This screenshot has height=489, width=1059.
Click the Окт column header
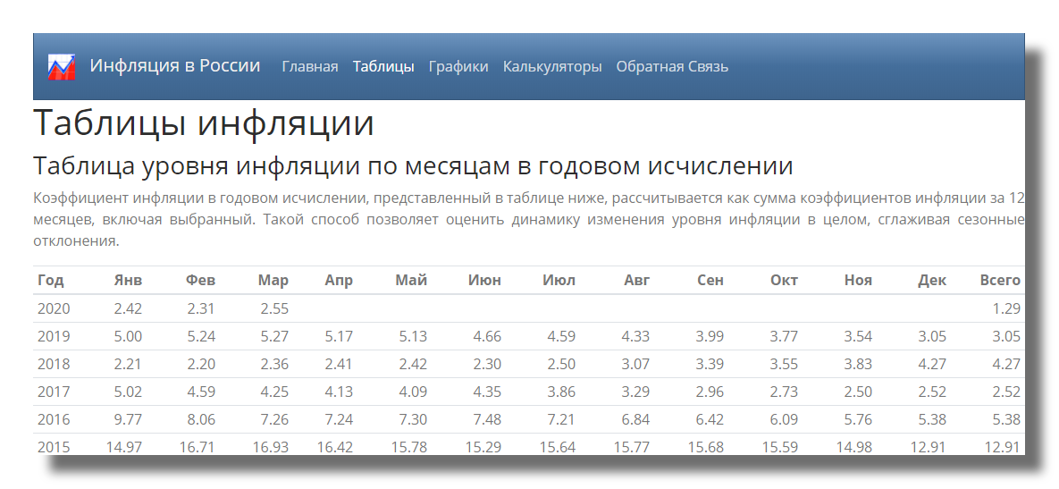click(x=784, y=281)
